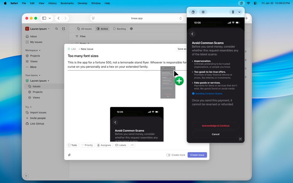Image resolution: width=293 pixels, height=183 pixels.
Task: Open the page reader icon in address bar
Action: click(93, 18)
